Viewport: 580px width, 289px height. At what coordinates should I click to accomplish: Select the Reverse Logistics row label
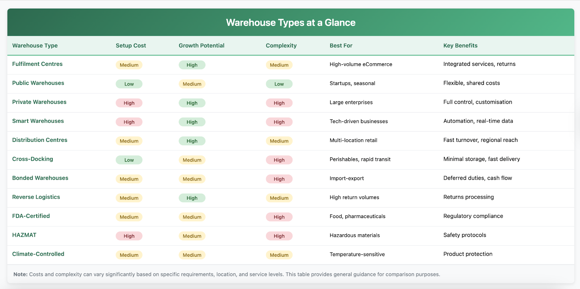36,197
